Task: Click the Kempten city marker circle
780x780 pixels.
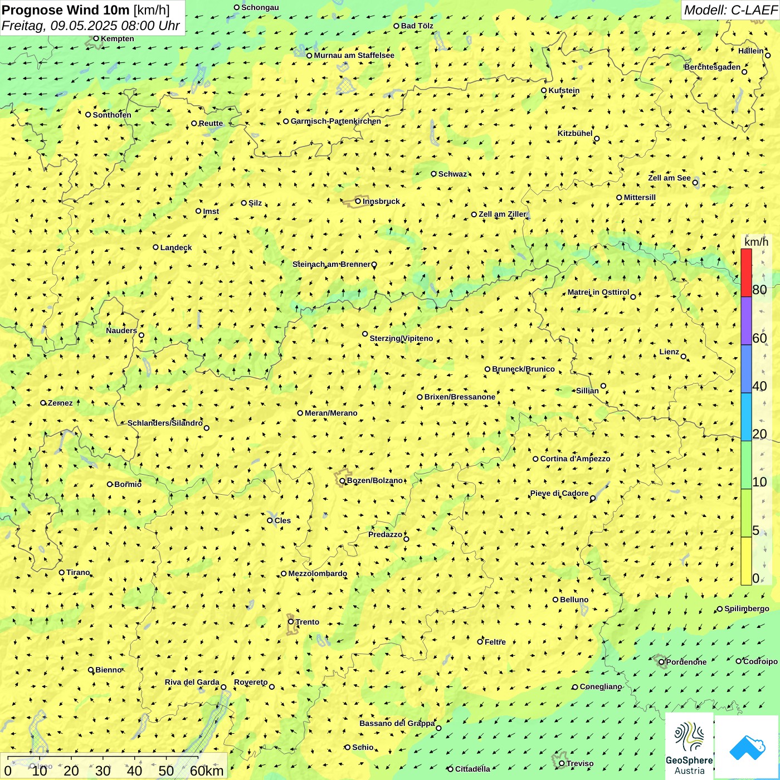Action: pyautogui.click(x=96, y=38)
